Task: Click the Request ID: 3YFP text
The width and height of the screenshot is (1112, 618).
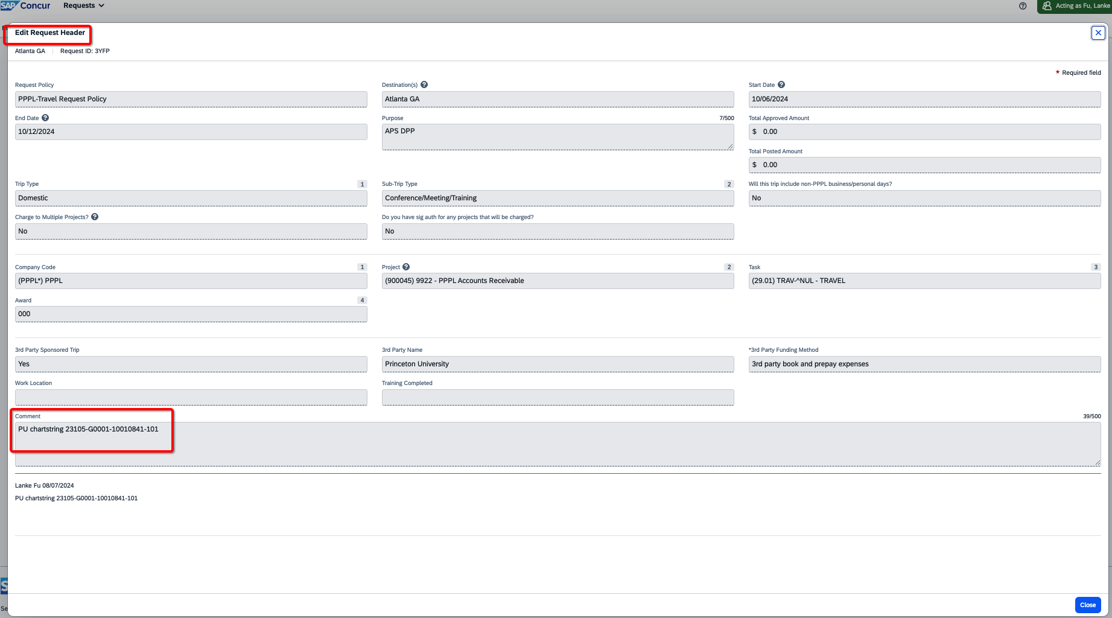Action: click(x=85, y=51)
